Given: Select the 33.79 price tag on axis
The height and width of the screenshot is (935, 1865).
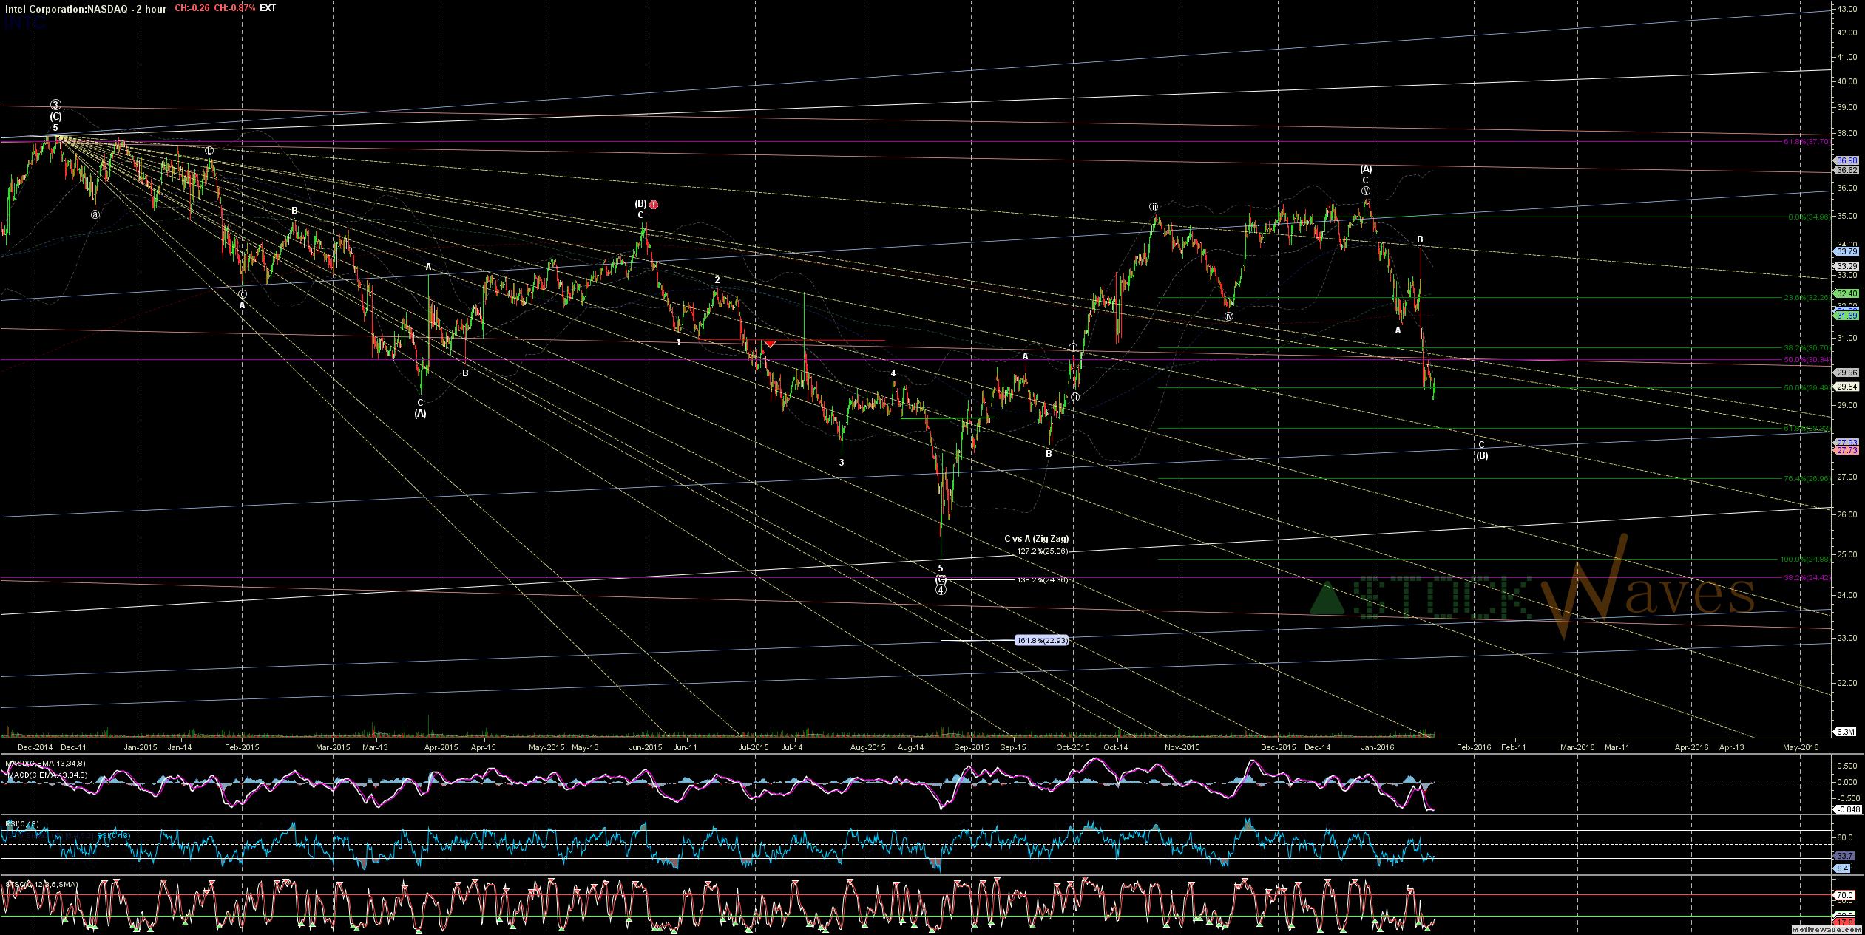Looking at the screenshot, I should pyautogui.click(x=1847, y=251).
